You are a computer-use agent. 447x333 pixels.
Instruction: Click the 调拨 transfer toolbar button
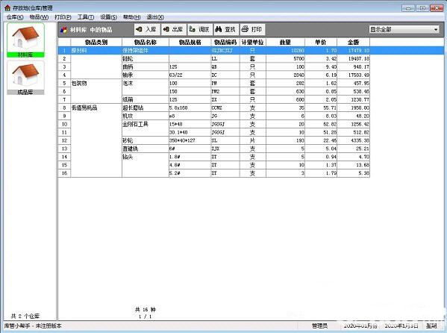(x=200, y=29)
